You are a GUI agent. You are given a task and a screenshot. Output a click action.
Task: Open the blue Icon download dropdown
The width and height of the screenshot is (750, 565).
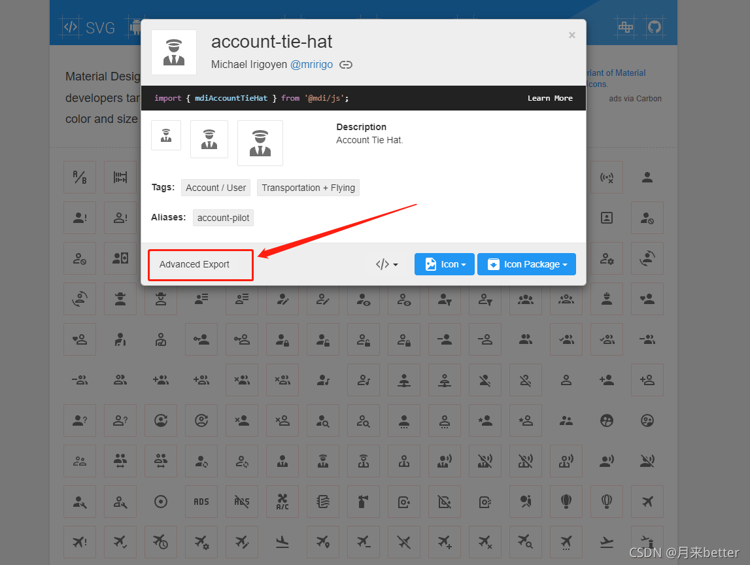click(445, 264)
